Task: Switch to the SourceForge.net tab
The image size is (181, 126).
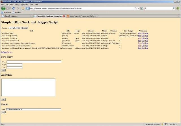Action: coord(82,16)
